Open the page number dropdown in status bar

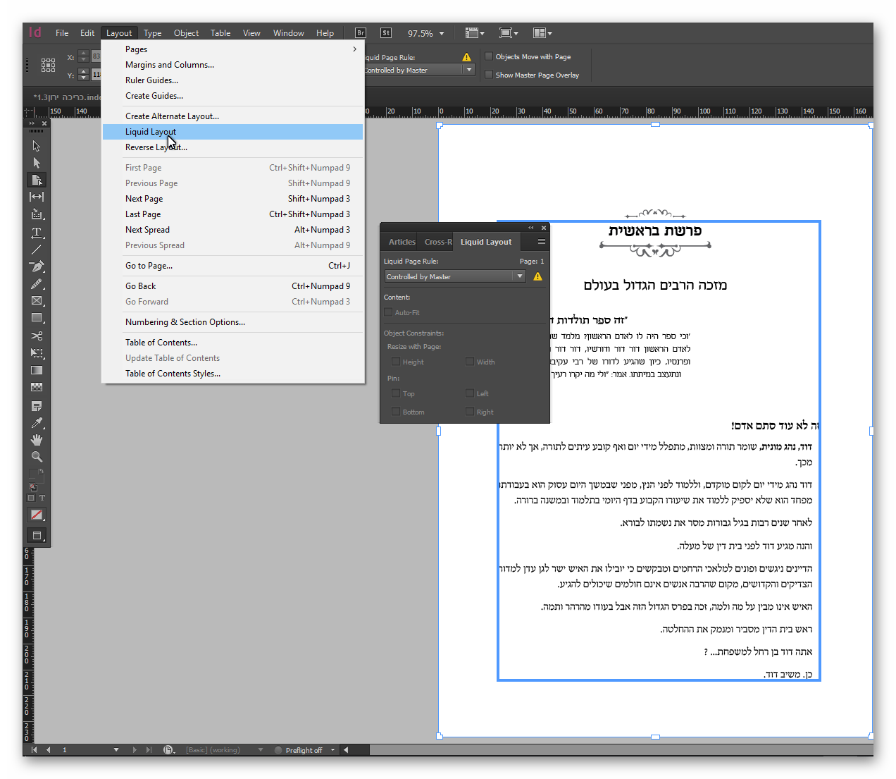point(116,750)
